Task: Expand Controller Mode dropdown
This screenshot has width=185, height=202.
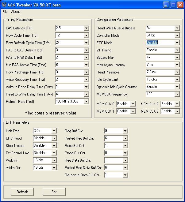Action: (177, 35)
